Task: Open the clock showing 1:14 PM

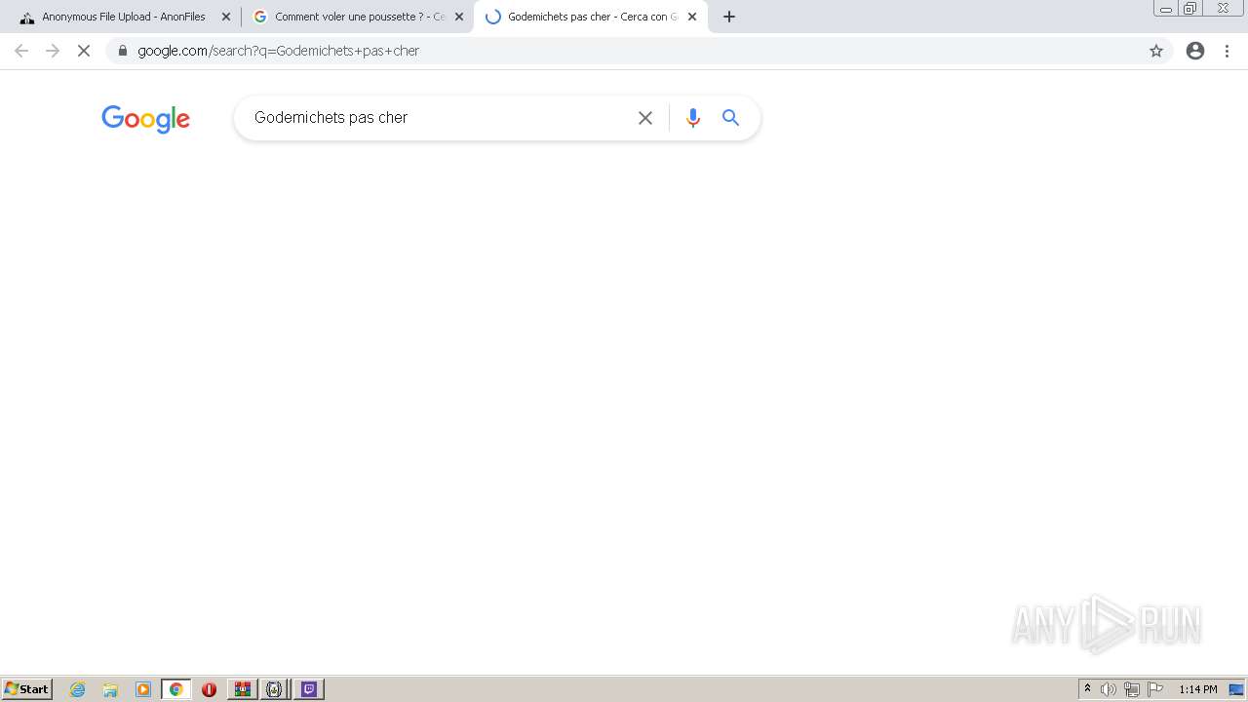Action: (1197, 689)
